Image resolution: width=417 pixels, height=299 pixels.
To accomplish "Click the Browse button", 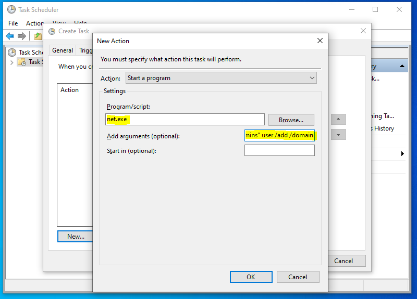I will coord(291,120).
